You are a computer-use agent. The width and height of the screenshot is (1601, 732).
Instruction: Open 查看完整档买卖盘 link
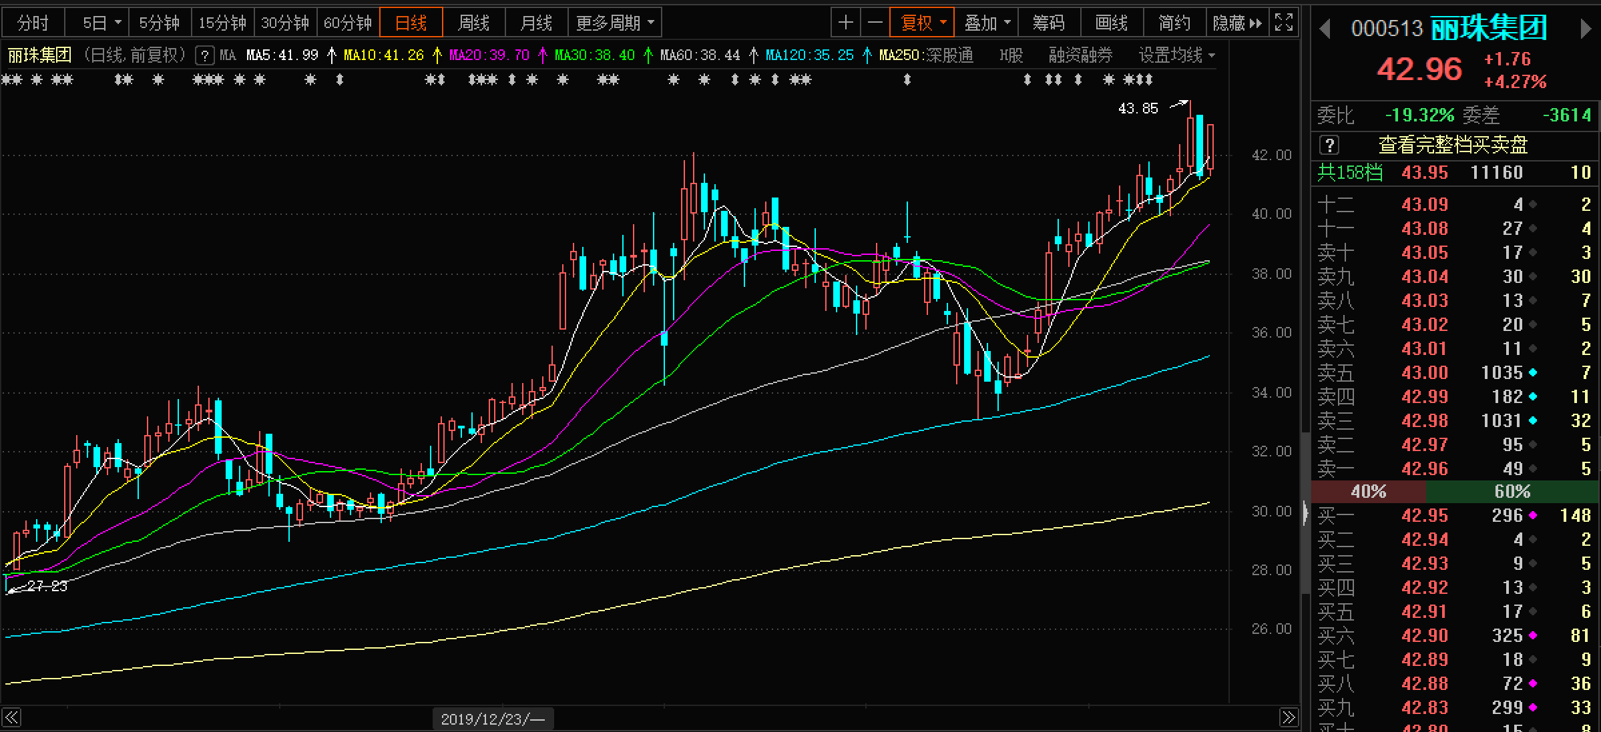pos(1453,145)
